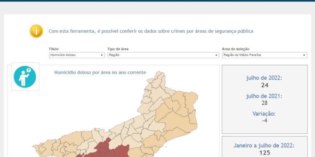The height and width of the screenshot is (157, 315).
Task: Click the teal help person icon
Action: click(25, 77)
